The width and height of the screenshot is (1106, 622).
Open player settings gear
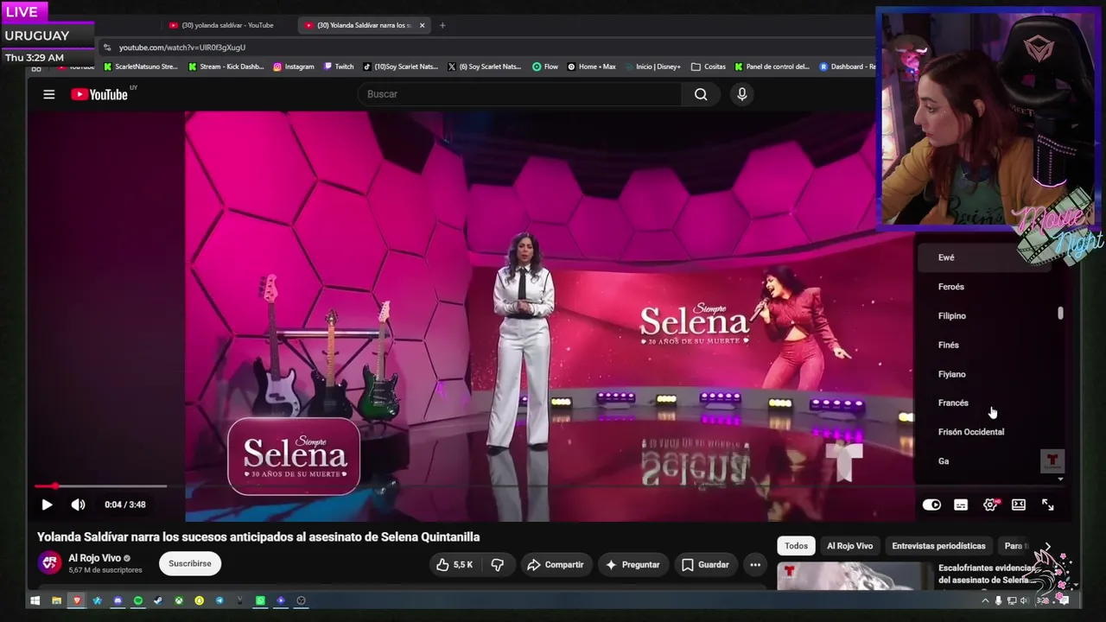pos(990,505)
